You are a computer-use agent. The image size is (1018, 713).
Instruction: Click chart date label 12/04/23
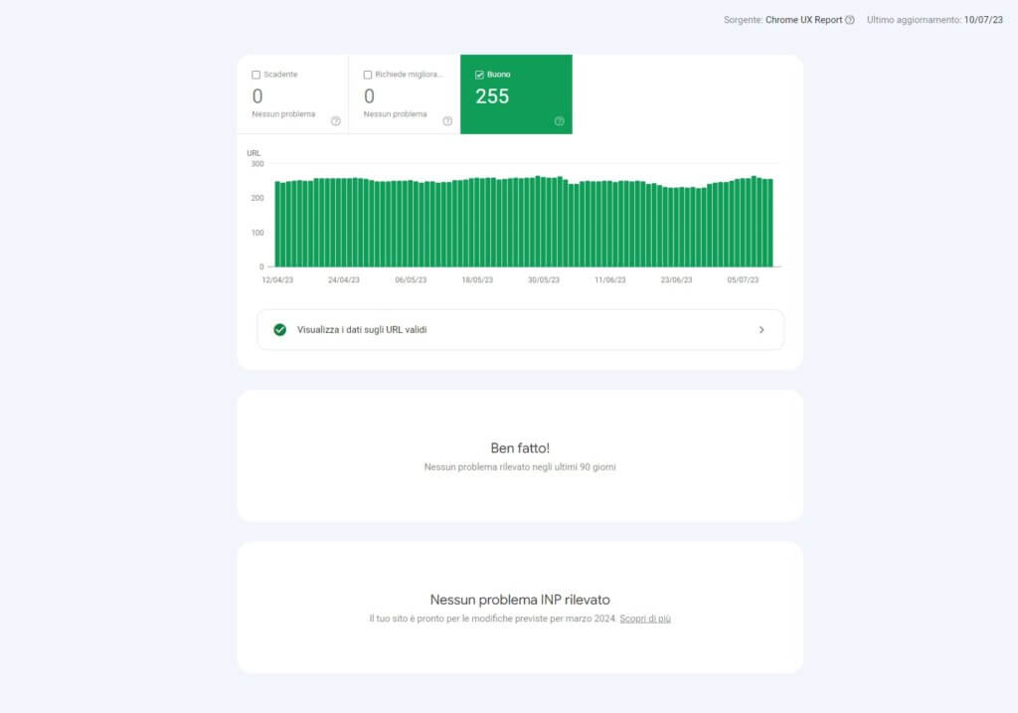pyautogui.click(x=277, y=279)
